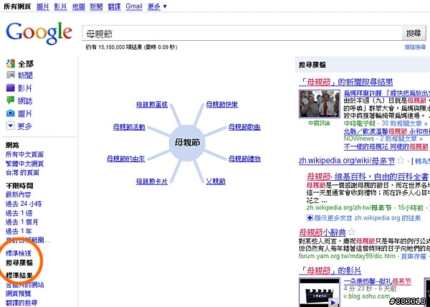Viewport: 430px width, 307px height.
Task: Select 搜尋羅盤 wonder wheel view in sidebar
Action: (x=19, y=263)
